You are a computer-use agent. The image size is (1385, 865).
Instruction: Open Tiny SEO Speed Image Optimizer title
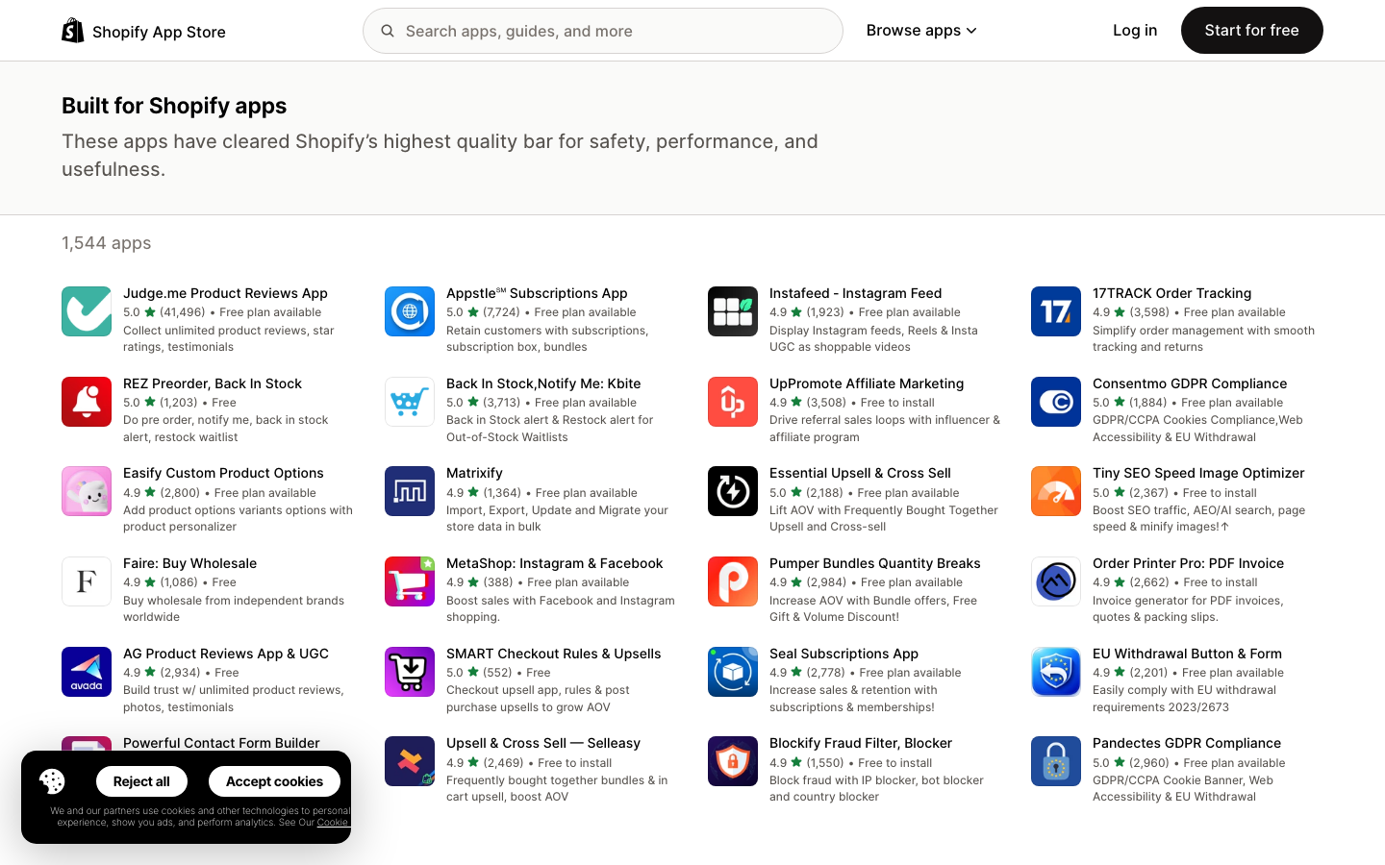1198,473
